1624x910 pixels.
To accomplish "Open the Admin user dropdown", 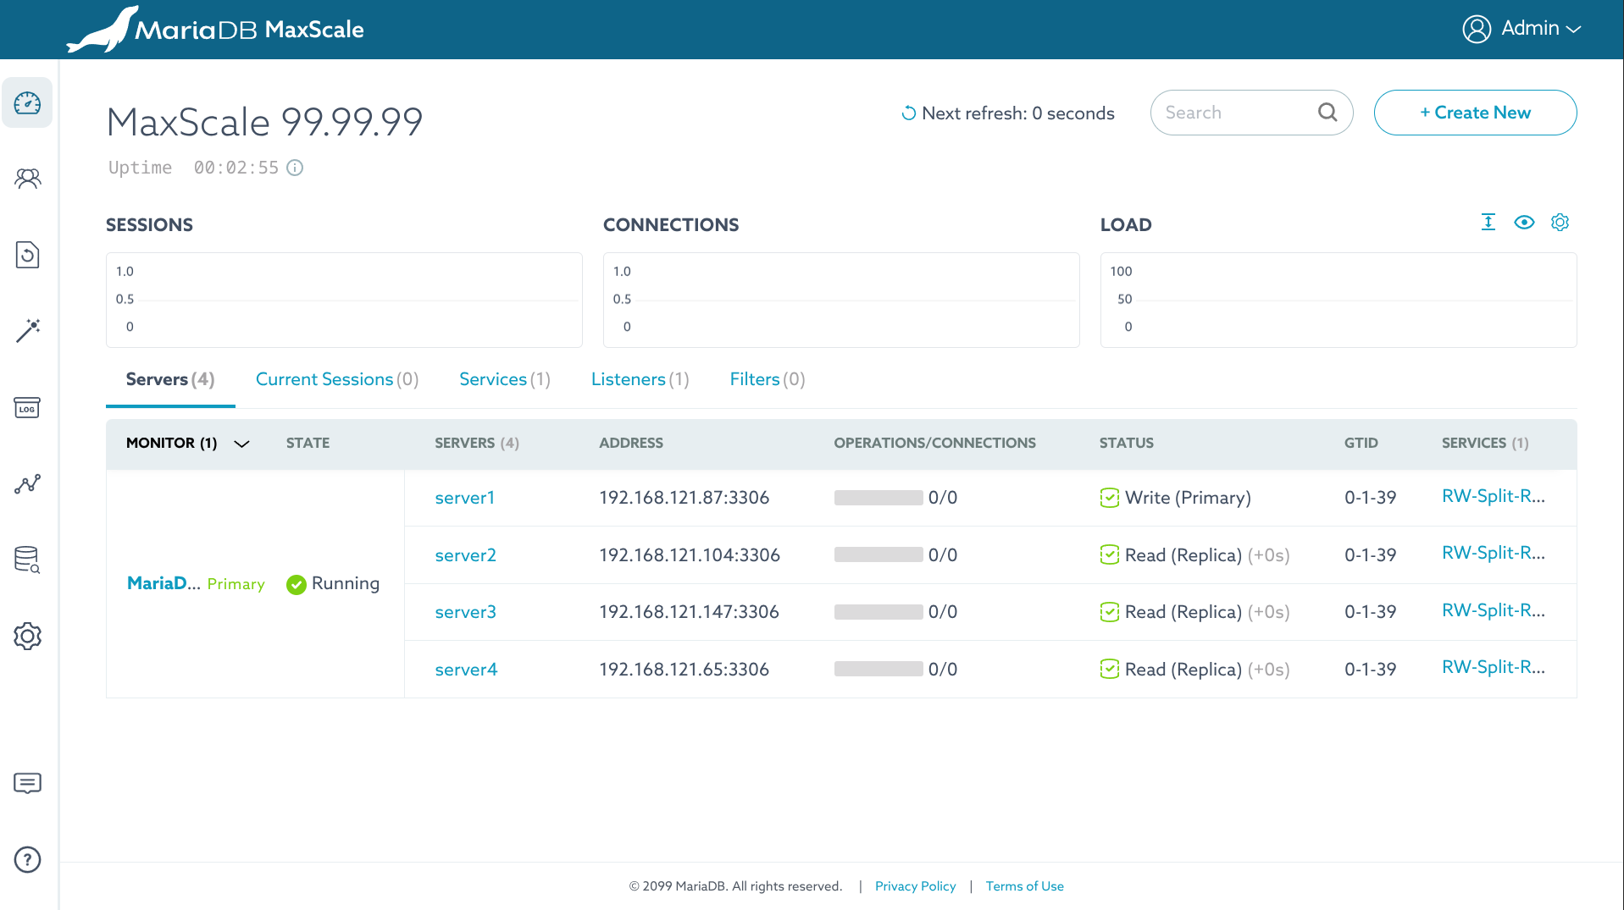I will coord(1521,29).
